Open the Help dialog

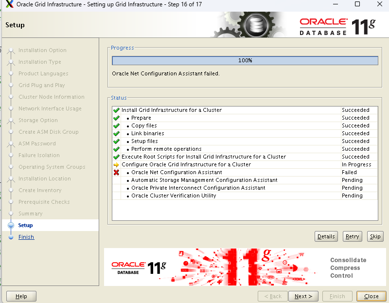pos(21,296)
